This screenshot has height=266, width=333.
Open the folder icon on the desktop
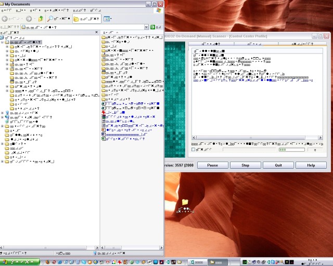tap(185, 202)
